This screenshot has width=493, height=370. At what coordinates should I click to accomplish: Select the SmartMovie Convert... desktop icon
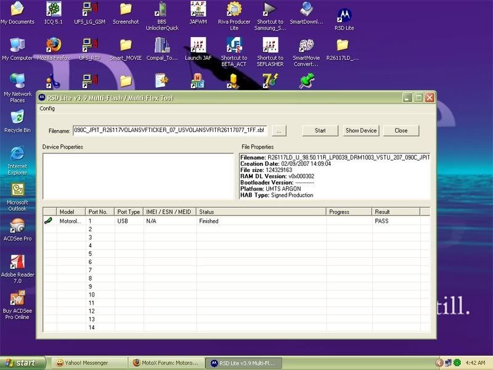[x=306, y=52]
